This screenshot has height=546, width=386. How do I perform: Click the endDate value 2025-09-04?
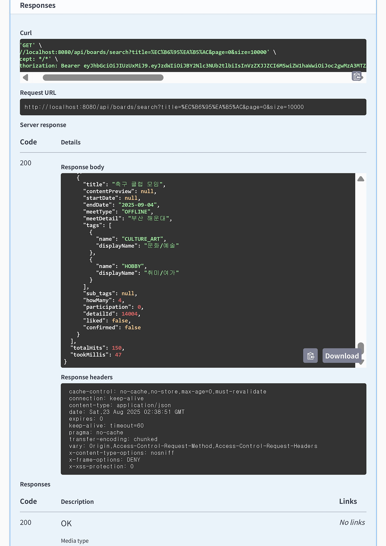pos(137,205)
